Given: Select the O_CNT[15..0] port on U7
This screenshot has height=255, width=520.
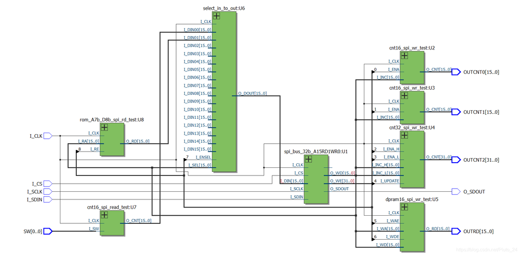Looking at the screenshot, I should pos(139,221).
